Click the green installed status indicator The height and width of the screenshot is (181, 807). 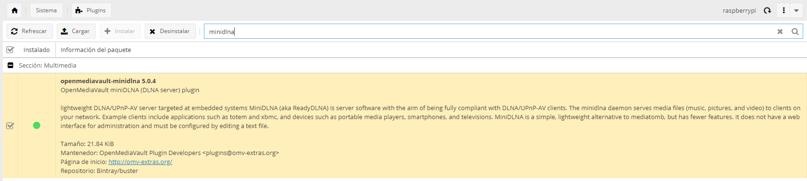[36, 125]
